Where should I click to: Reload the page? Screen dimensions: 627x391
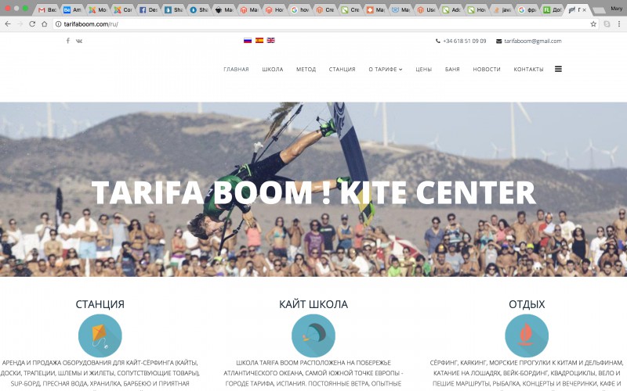coord(32,24)
